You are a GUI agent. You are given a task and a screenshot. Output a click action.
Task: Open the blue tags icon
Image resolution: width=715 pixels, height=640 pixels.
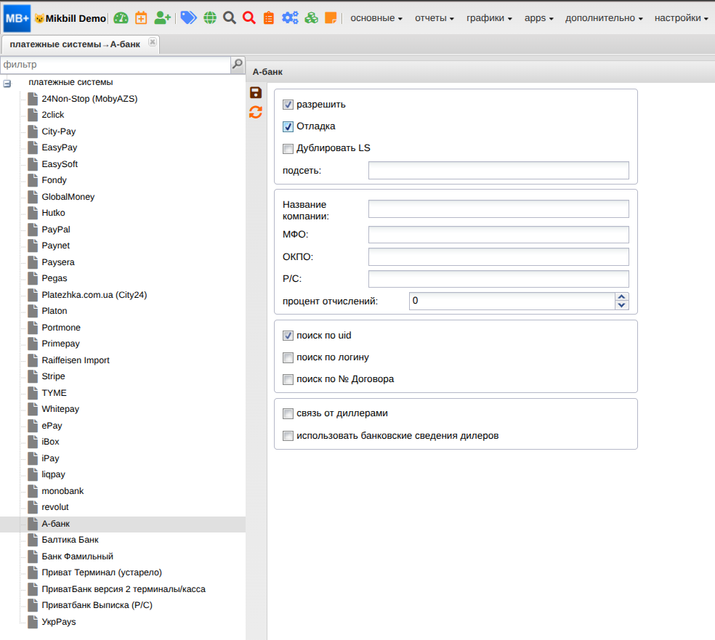pos(188,18)
